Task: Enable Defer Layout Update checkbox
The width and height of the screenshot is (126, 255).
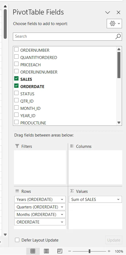Action: click(x=17, y=240)
